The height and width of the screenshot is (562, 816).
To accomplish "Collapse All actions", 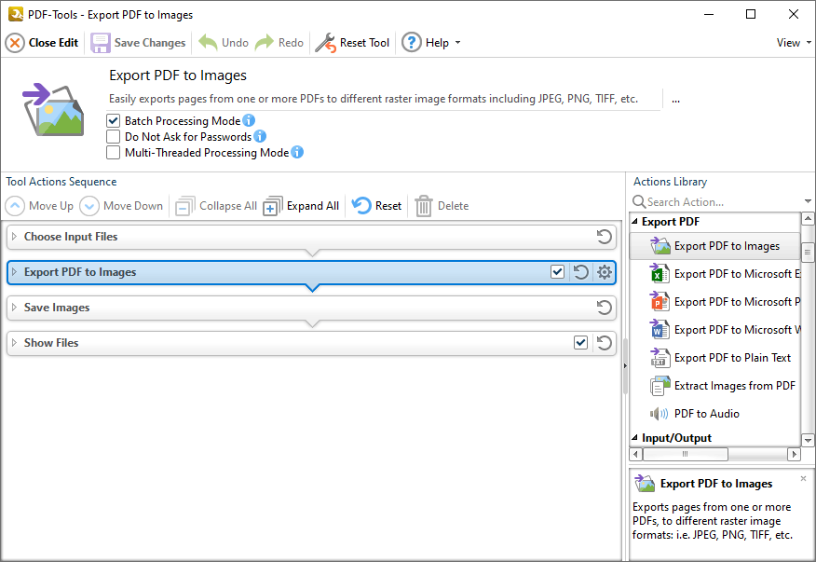I will [216, 206].
